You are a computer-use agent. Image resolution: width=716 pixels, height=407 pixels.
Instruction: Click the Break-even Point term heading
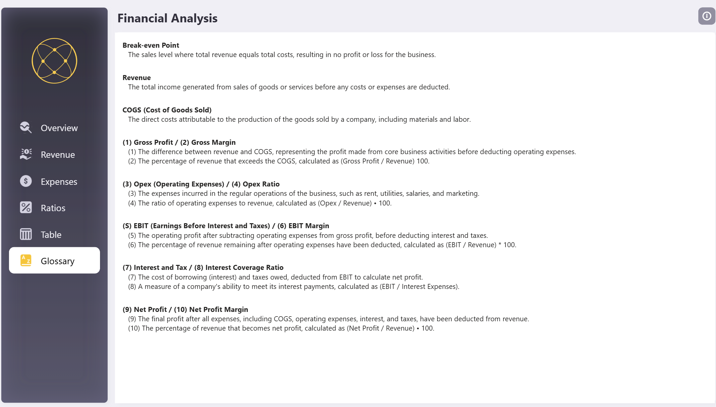point(151,45)
